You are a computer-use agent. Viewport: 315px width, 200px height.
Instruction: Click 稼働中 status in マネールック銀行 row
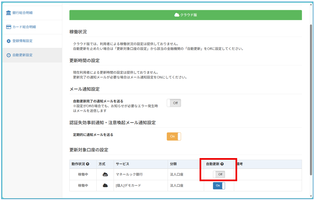tap(83, 175)
